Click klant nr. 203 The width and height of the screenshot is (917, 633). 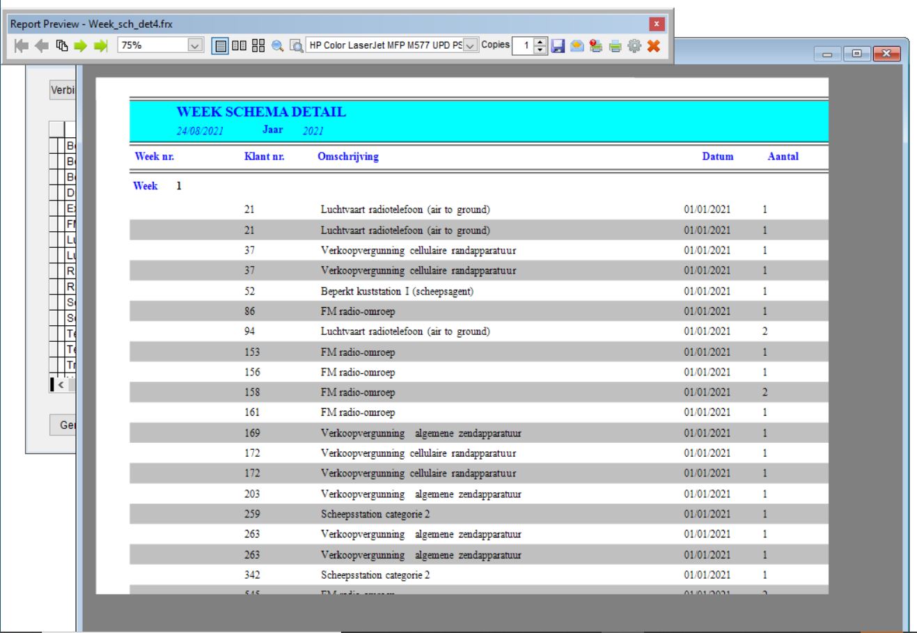(x=252, y=494)
